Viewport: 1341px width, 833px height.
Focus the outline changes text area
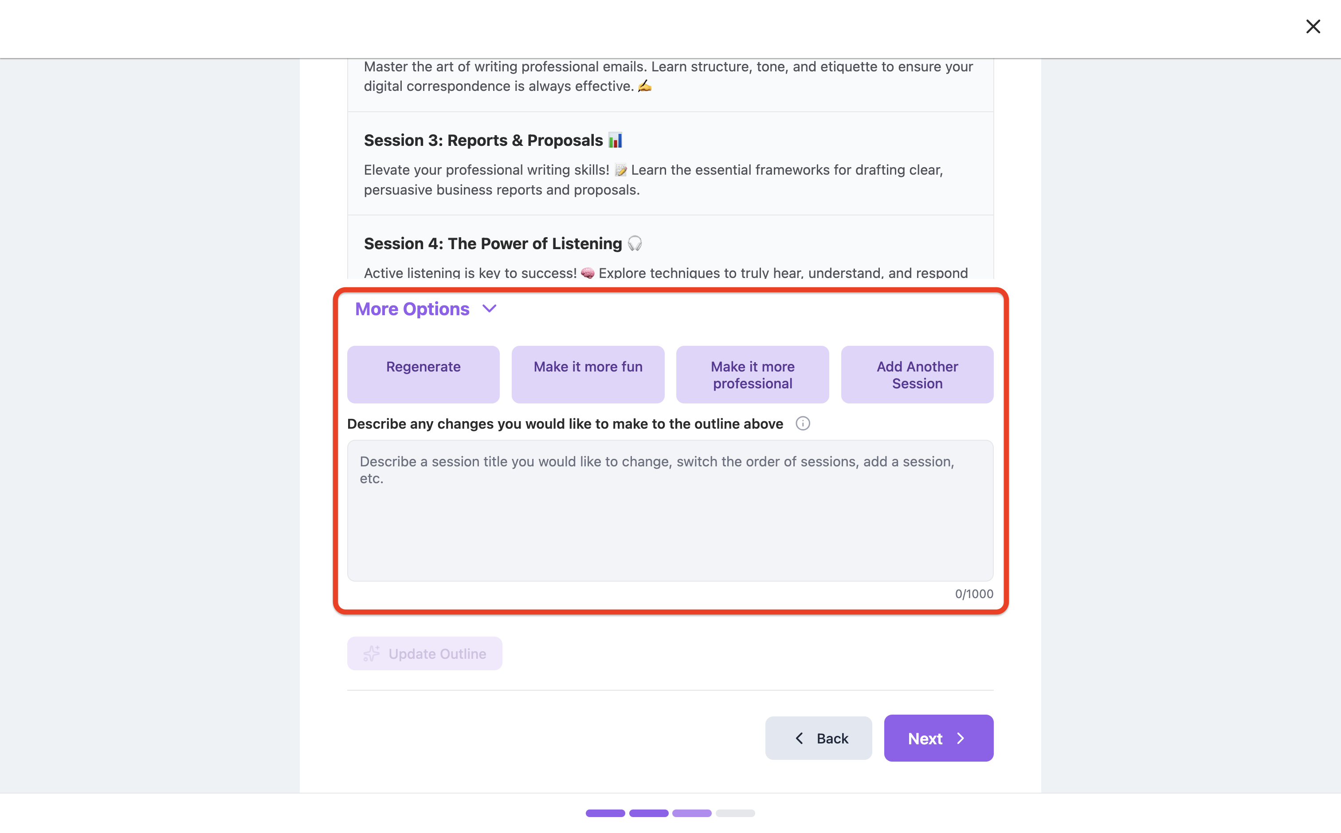tap(670, 511)
